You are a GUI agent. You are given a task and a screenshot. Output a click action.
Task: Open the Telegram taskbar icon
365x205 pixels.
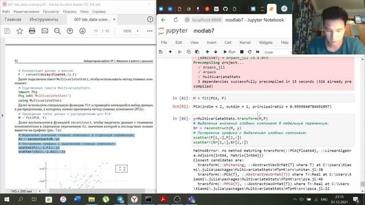click(120, 199)
